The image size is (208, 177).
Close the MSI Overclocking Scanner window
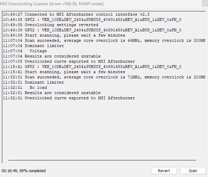click(x=205, y=3)
